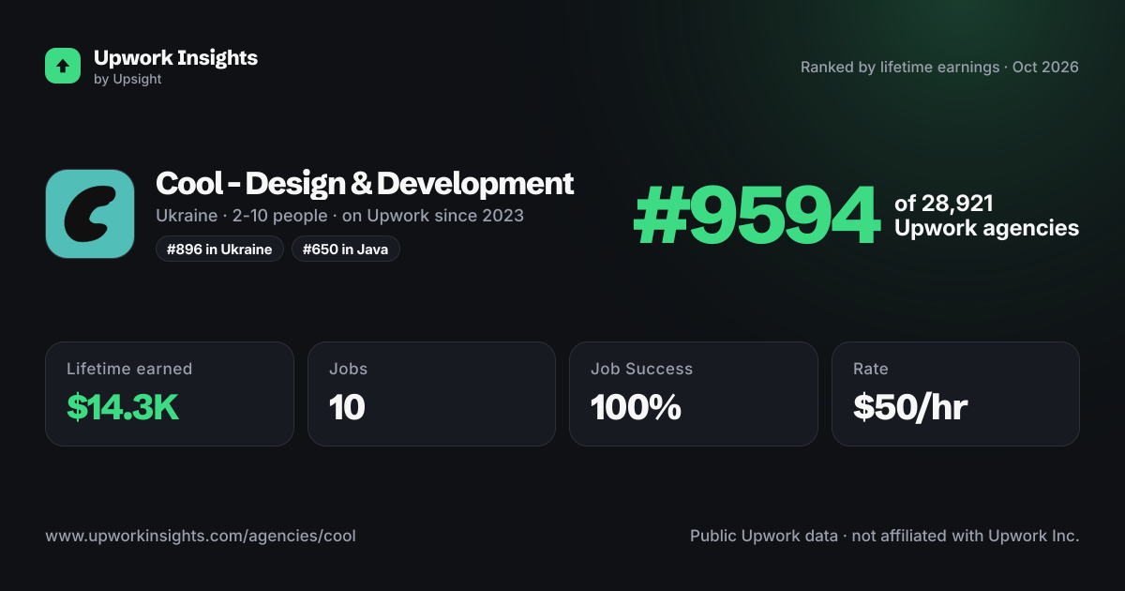Click the 'Public Upwork data' disclaimer text
This screenshot has height=591, width=1125.
coord(885,536)
